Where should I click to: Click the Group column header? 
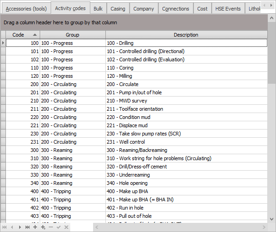[x=73, y=35]
